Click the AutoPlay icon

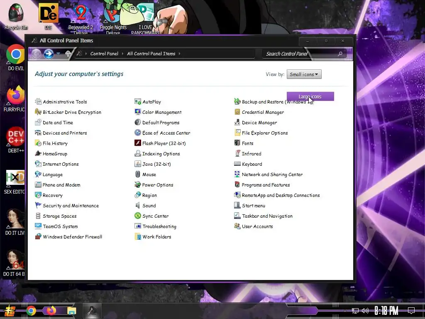click(x=138, y=102)
